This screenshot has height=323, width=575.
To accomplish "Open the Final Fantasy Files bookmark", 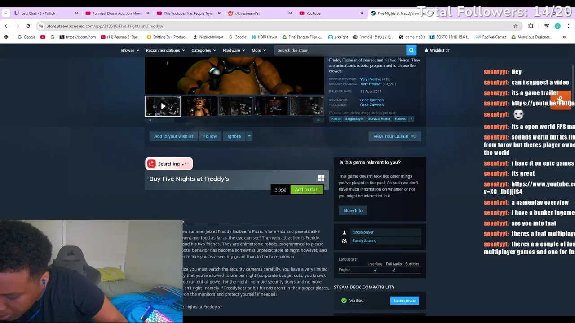I will click(x=302, y=37).
